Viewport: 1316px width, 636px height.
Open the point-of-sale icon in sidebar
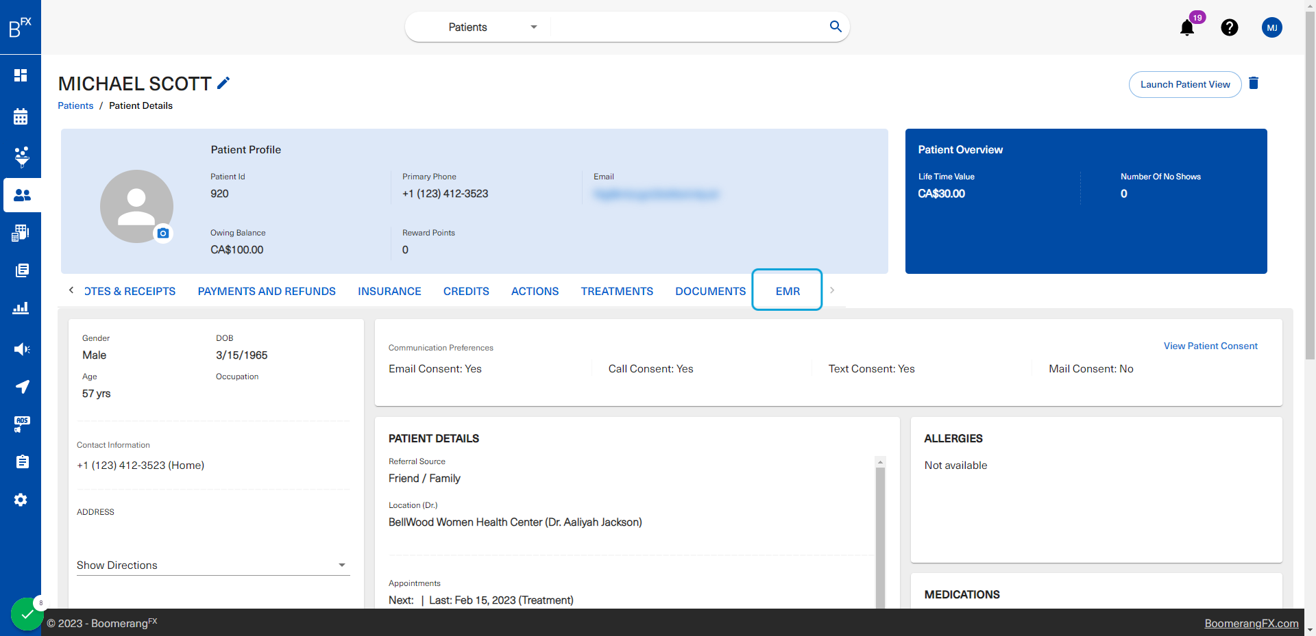[21, 233]
